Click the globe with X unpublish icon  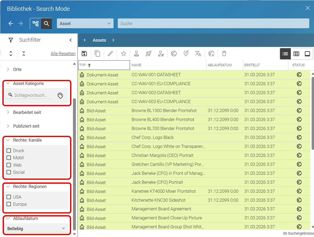point(211,54)
